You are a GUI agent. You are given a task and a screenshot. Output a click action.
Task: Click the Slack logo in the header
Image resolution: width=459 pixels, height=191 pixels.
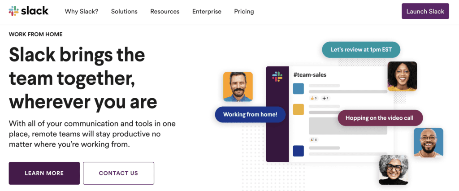click(28, 11)
